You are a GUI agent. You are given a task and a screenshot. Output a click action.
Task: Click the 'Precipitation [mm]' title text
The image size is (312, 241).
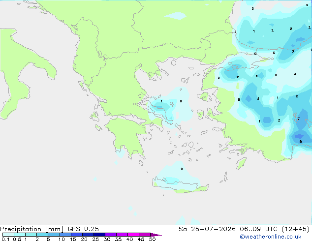[32, 229]
